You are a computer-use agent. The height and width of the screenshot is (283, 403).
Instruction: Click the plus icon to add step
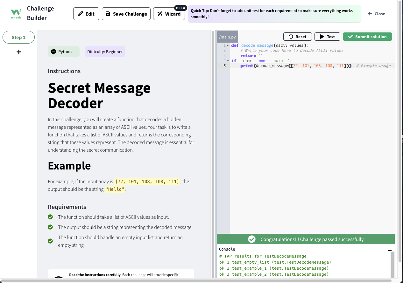19,52
